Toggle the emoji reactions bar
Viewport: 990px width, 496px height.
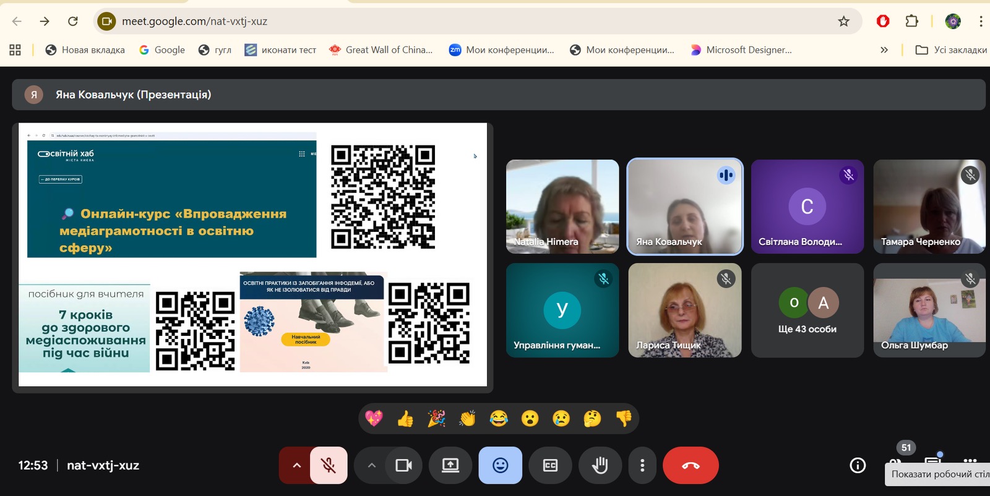[x=501, y=465]
